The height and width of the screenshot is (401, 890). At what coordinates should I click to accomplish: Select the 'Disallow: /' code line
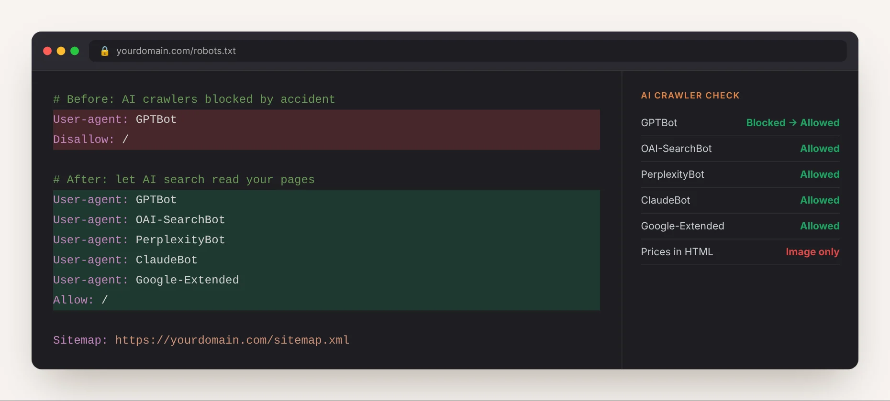click(91, 140)
